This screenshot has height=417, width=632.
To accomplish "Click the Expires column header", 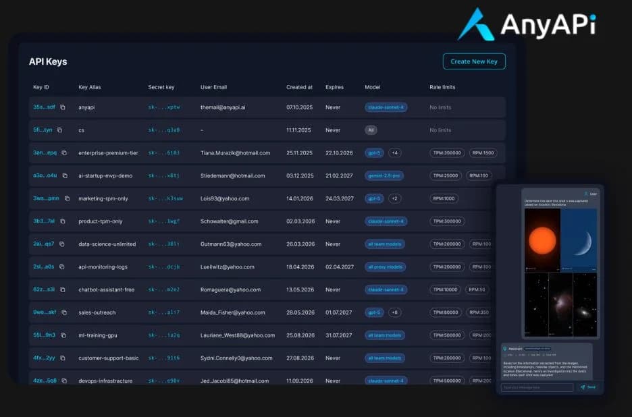I will pos(334,87).
